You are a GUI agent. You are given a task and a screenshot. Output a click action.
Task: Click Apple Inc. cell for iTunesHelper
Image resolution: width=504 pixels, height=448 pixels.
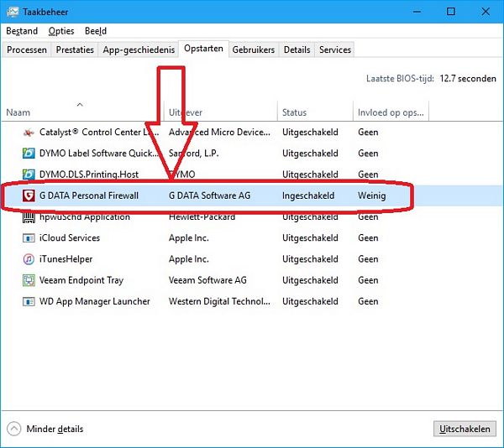189,259
